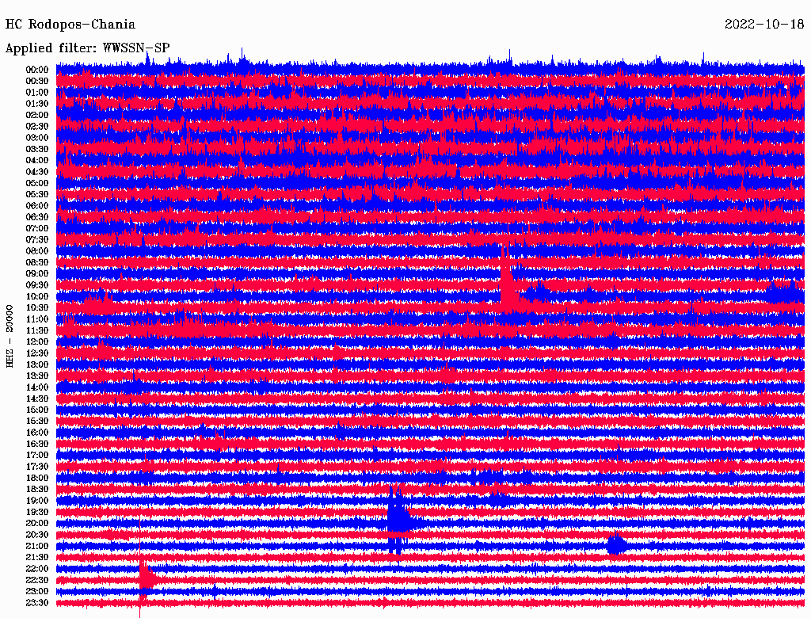Viewport: 811px width, 618px height.
Task: Click the 16:30 time label
Action: pos(37,444)
